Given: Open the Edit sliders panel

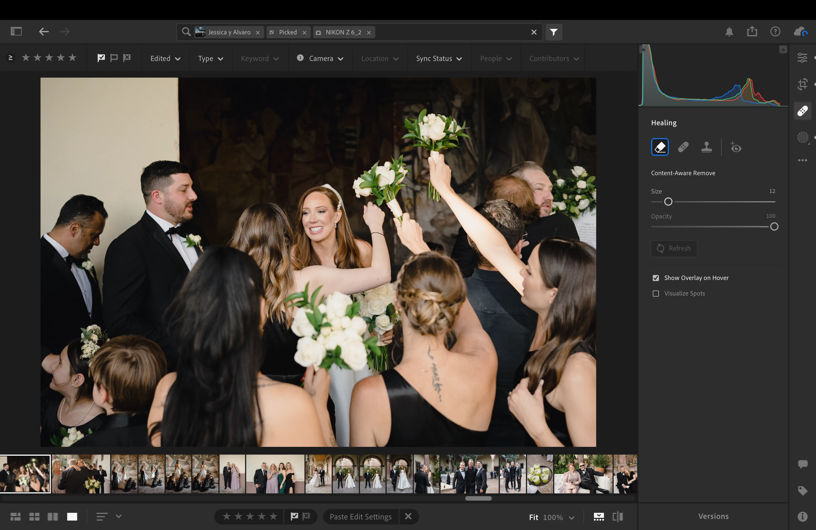Looking at the screenshot, I should pyautogui.click(x=802, y=58).
